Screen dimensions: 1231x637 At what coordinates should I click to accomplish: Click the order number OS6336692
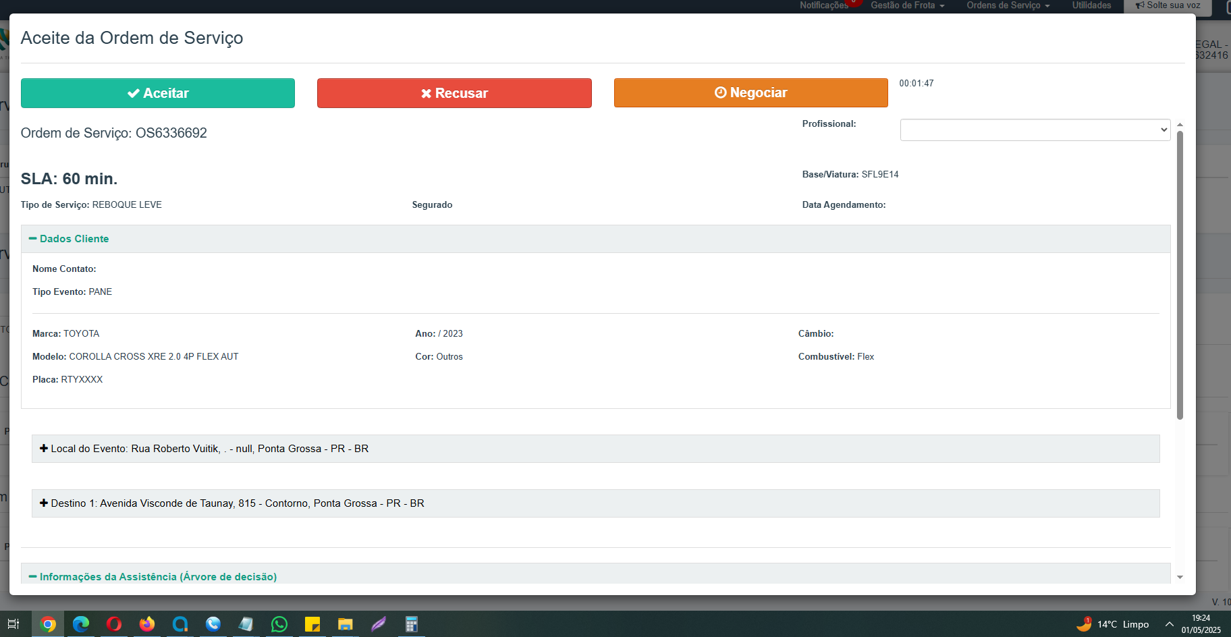(x=171, y=133)
